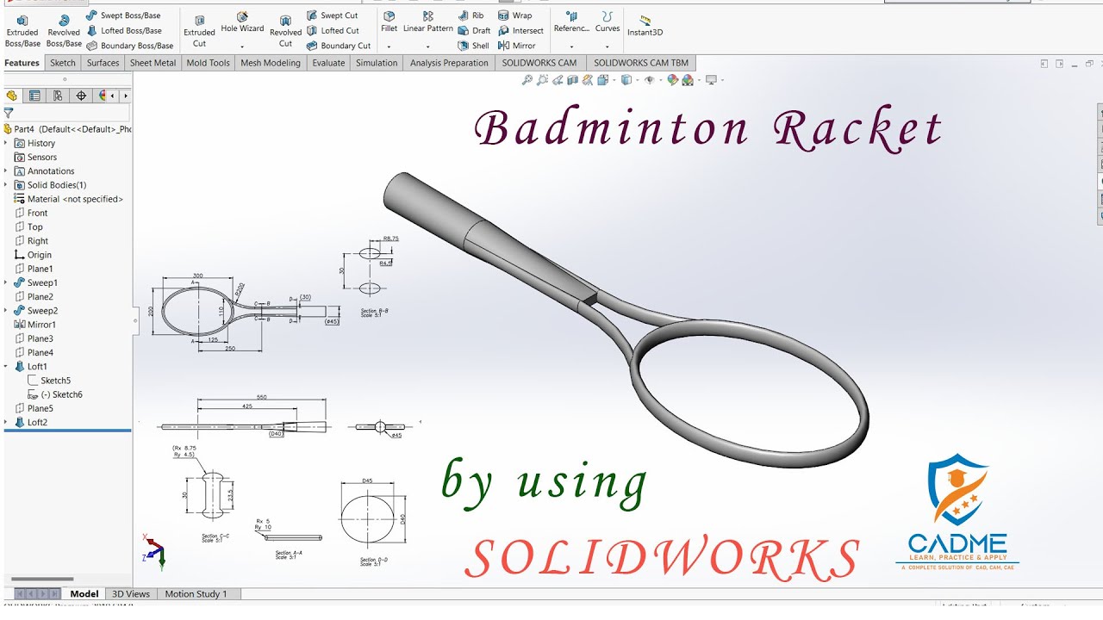Viewport: 1103px width, 620px height.
Task: Collapse the Loft1 feature
Action: point(7,366)
